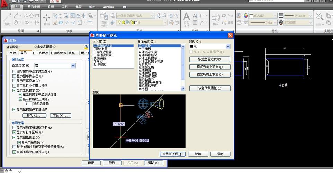
Task: Select the Hatch tool in the Draw panel
Action: pos(37,22)
